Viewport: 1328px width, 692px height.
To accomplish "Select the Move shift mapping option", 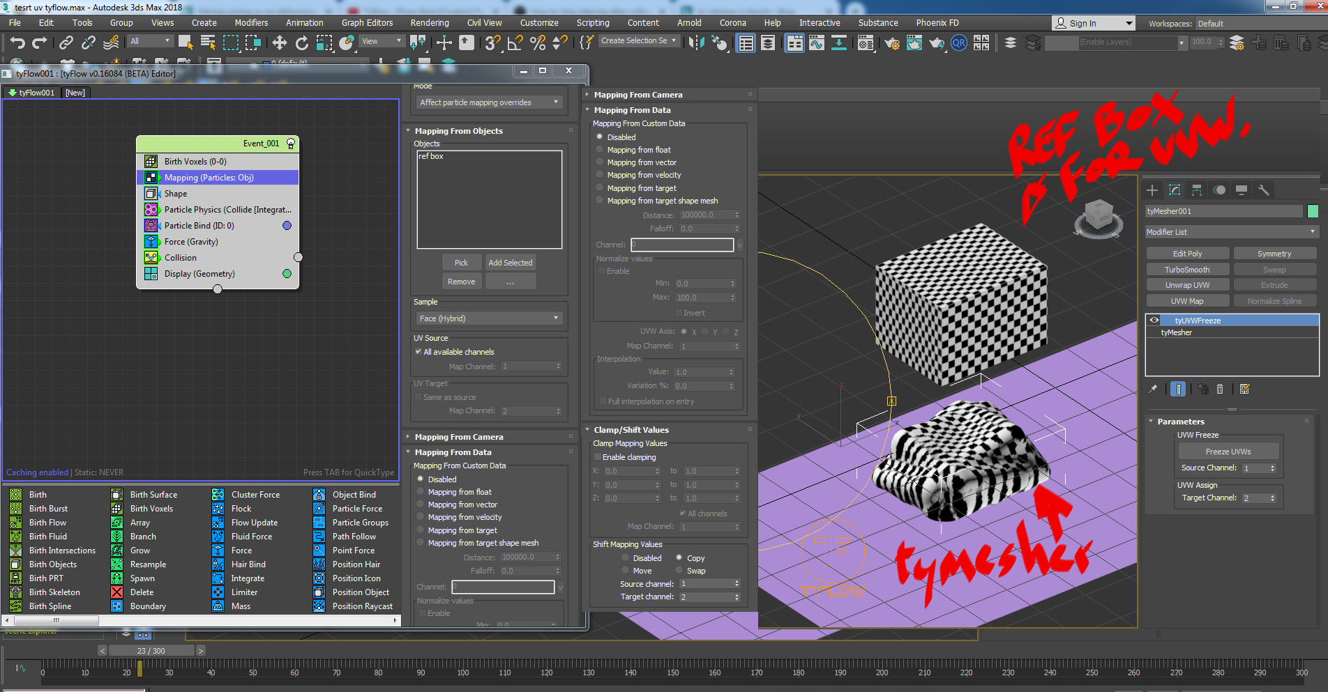I will pyautogui.click(x=625, y=571).
